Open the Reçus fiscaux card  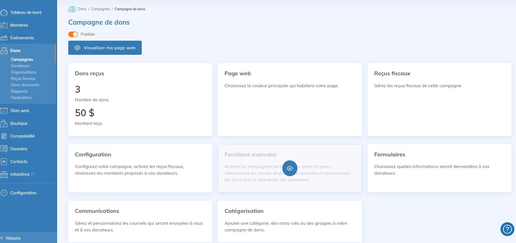tap(439, 99)
